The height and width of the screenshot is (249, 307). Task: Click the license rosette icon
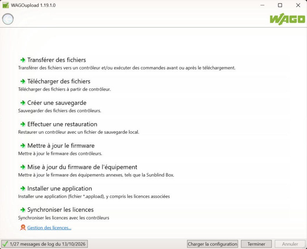coord(23,228)
